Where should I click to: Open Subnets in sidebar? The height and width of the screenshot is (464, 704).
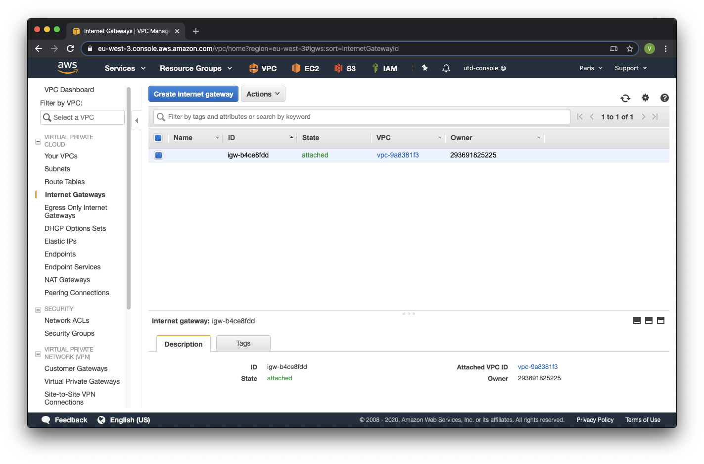[x=57, y=169]
